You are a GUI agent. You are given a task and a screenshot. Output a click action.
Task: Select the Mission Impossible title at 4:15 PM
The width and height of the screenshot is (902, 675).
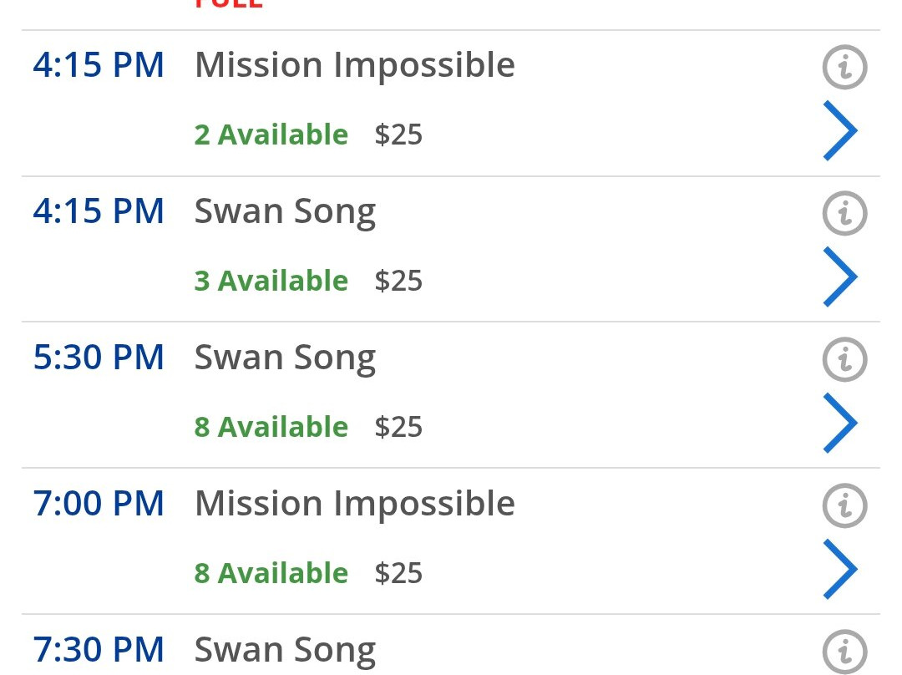pyautogui.click(x=355, y=65)
